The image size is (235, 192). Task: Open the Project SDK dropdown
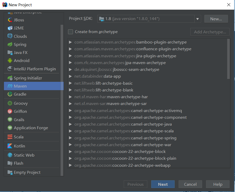[x=198, y=18]
